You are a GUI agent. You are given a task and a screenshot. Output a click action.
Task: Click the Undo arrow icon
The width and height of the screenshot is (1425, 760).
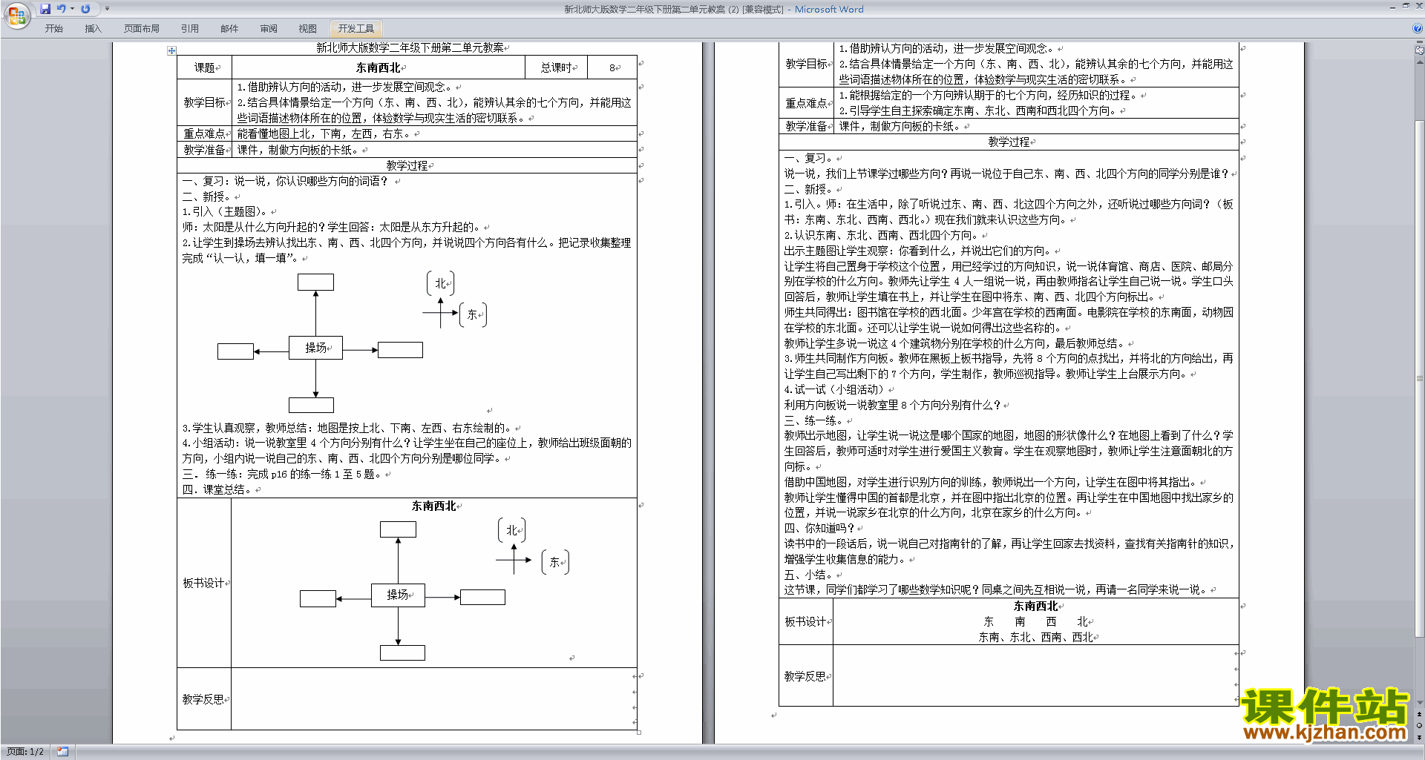[x=62, y=9]
